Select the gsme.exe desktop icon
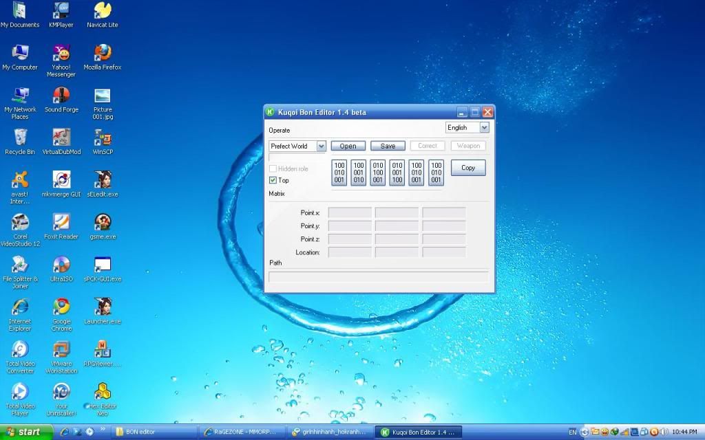Viewport: 705px width, 440px height. (x=103, y=223)
